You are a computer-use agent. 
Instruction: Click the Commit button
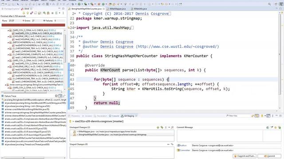tap(269, 156)
